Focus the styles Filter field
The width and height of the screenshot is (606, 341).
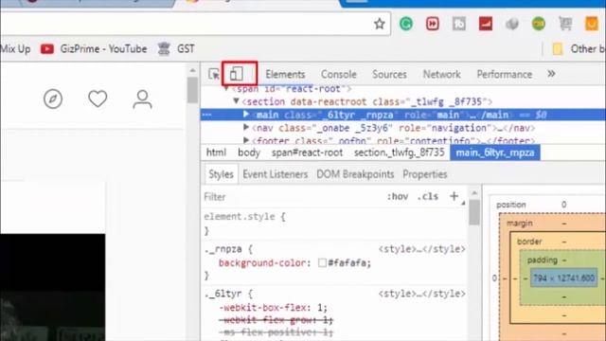pyautogui.click(x=292, y=197)
